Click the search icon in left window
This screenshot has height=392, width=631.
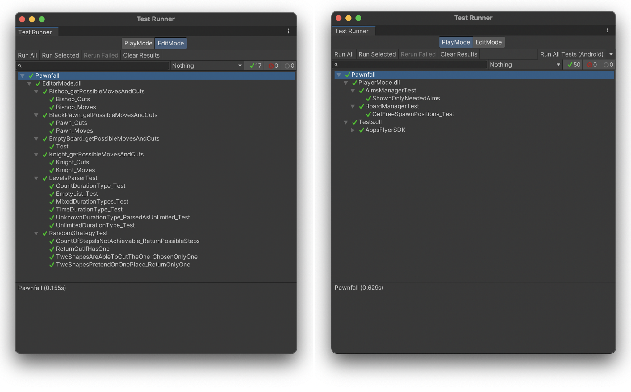click(x=20, y=66)
